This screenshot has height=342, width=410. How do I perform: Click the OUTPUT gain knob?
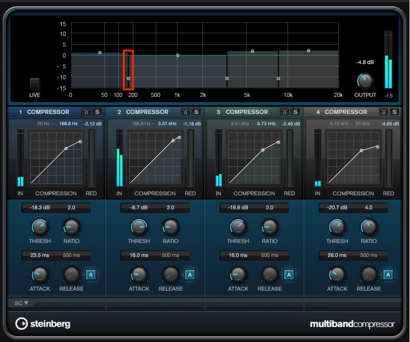[365, 81]
